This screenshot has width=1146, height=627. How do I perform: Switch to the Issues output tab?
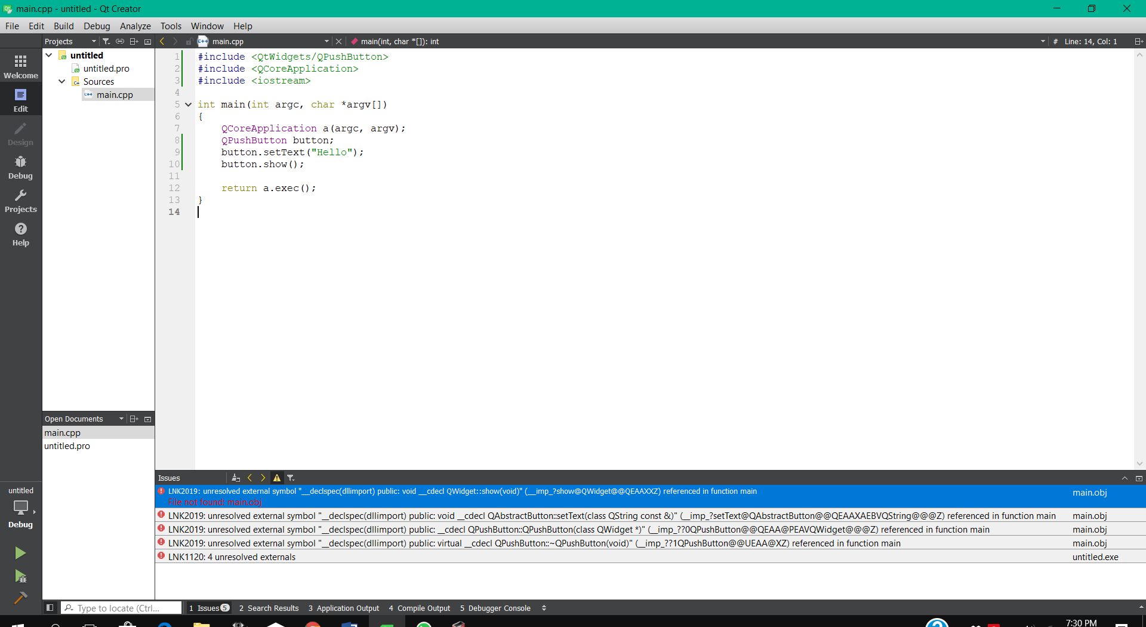[209, 608]
